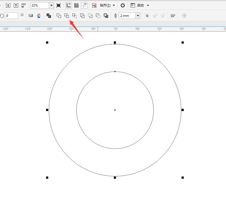
Task: Open the 启动 launch menu
Action: point(148,5)
